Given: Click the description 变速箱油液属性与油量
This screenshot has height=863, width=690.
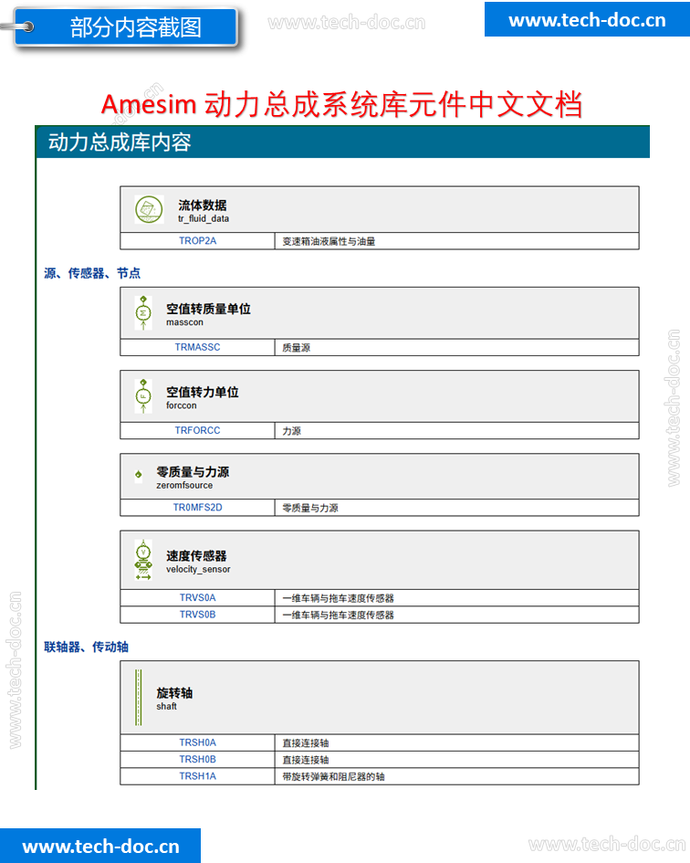Looking at the screenshot, I should pyautogui.click(x=329, y=241).
